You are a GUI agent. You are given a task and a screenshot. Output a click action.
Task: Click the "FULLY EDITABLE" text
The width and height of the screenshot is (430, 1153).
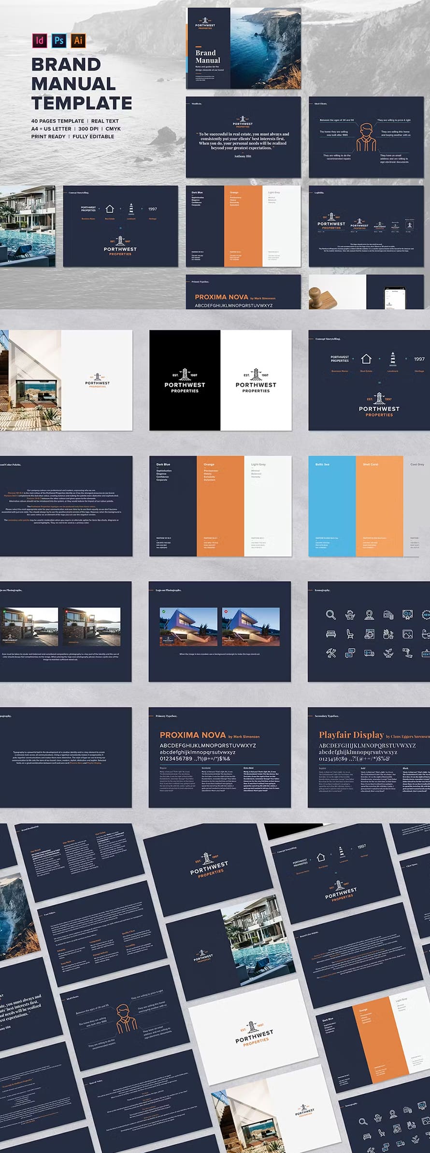(93, 137)
